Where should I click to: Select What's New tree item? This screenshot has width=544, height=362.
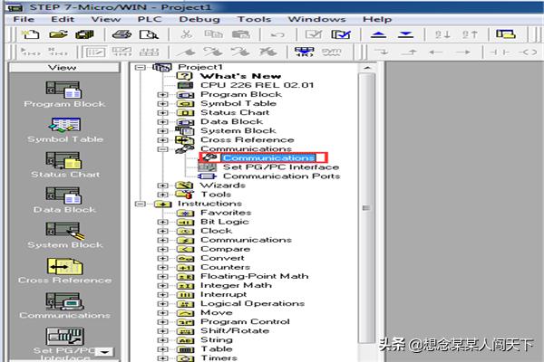(x=240, y=76)
